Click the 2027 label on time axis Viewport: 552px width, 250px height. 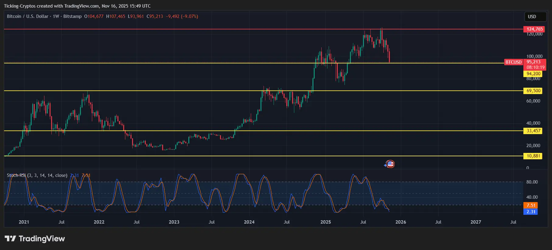[476, 222]
